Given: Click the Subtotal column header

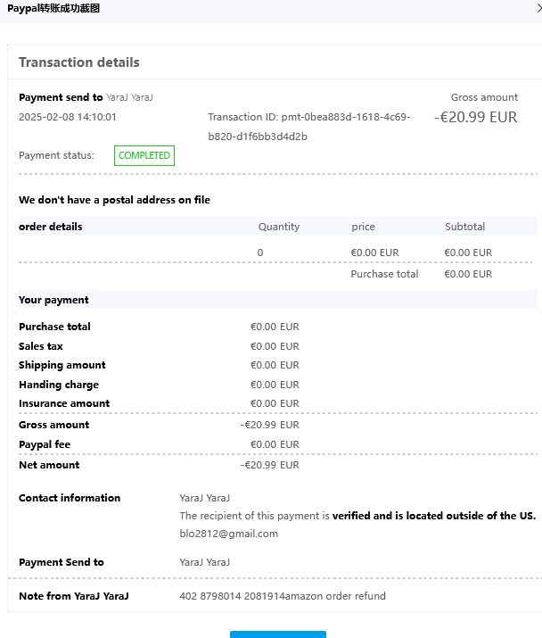Looking at the screenshot, I should pyautogui.click(x=464, y=227).
